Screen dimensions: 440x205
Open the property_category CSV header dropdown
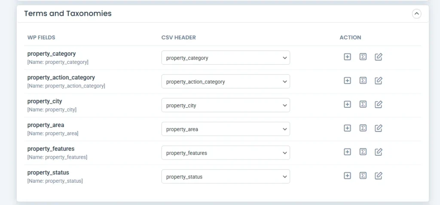[226, 58]
